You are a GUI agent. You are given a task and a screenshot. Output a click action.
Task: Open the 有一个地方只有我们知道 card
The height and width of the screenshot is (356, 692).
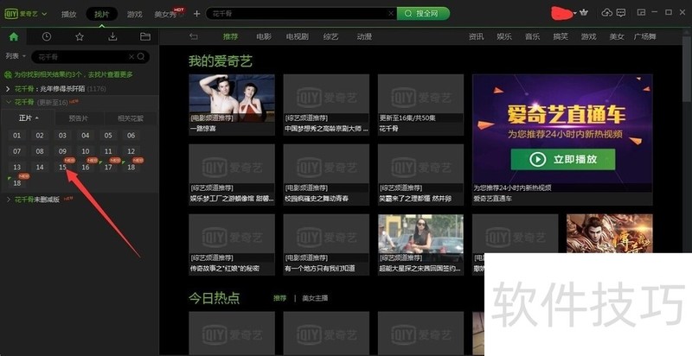point(326,245)
